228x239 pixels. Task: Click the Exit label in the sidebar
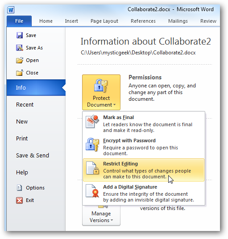point(30,200)
